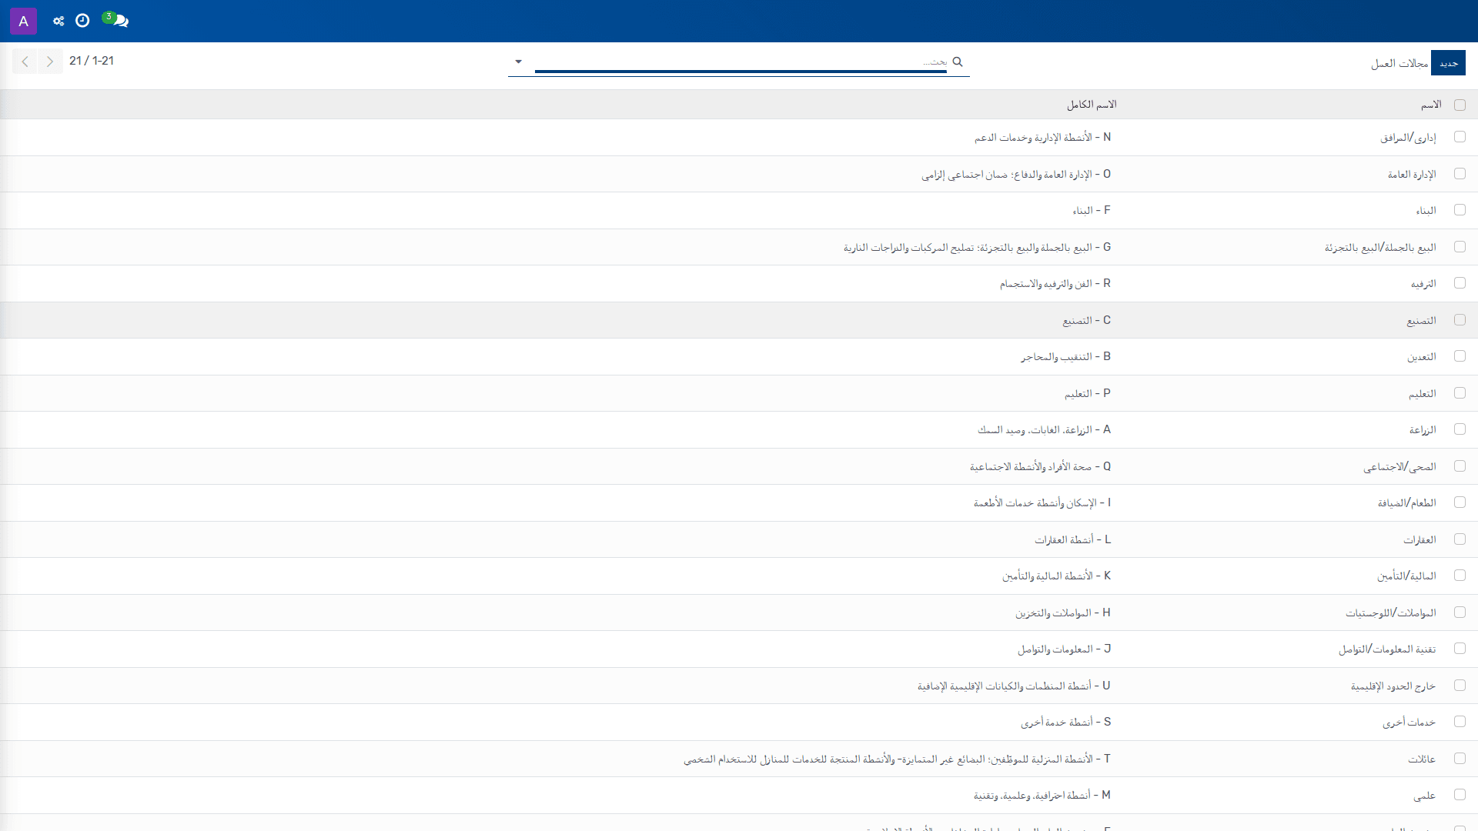Check the الزراعة row checkbox

[1460, 429]
